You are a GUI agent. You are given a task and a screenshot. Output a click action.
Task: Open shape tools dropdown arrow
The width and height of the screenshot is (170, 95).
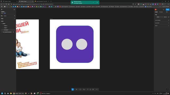82,89
